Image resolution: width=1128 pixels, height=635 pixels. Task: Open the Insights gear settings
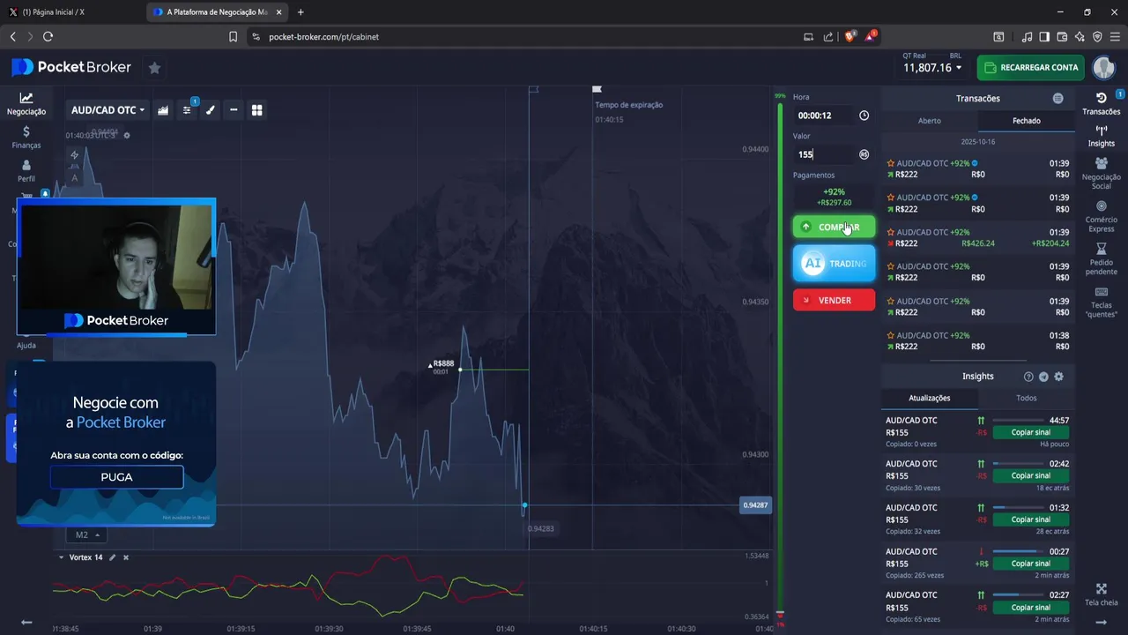point(1058,377)
